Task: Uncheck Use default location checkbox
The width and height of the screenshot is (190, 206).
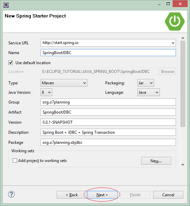Action: tap(11, 63)
